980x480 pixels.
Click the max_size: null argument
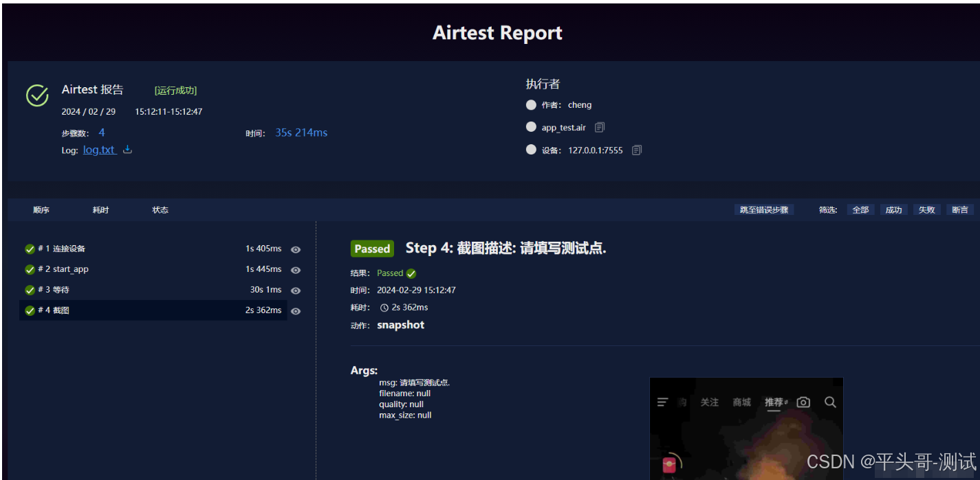[405, 415]
